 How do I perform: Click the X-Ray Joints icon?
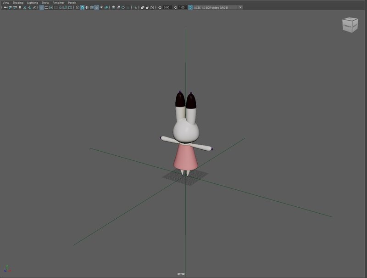[152, 7]
